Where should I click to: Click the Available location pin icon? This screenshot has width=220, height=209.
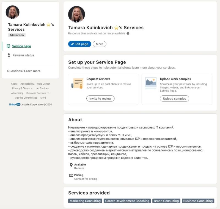tap(71, 165)
